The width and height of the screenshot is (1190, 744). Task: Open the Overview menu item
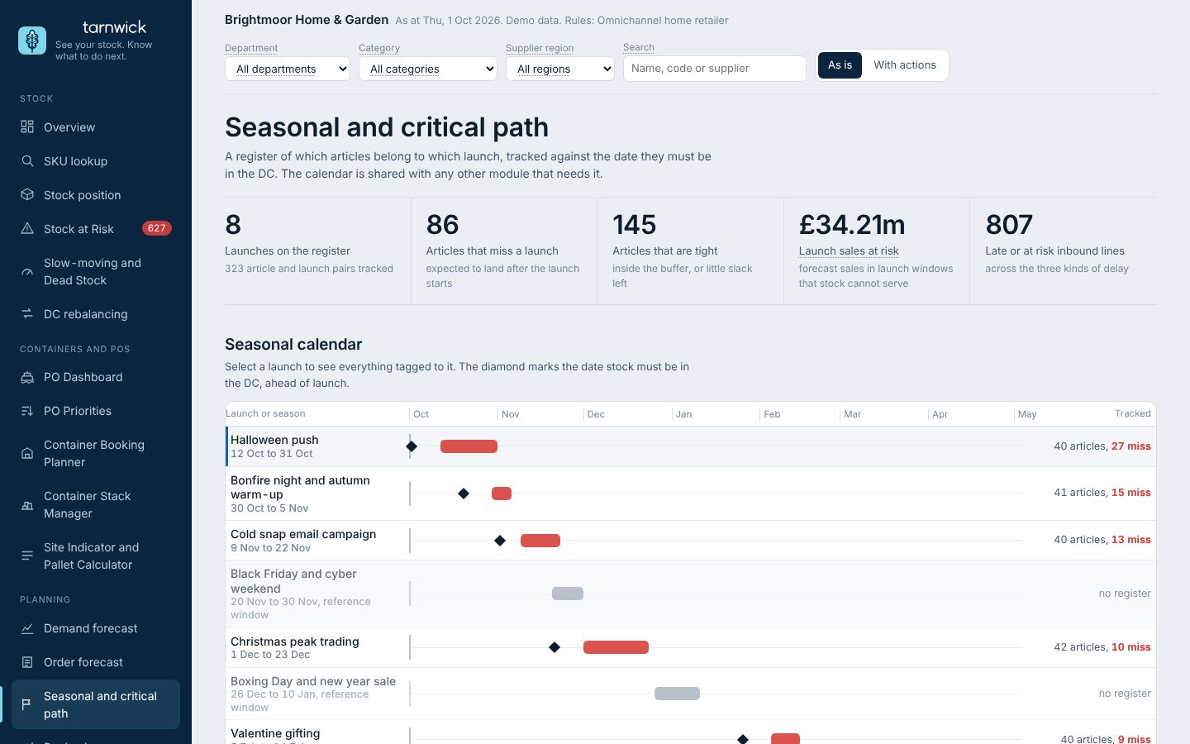click(96, 126)
